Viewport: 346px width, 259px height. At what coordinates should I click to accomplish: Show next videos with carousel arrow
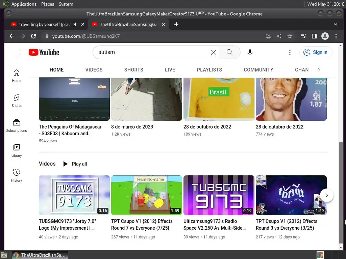coord(327,195)
